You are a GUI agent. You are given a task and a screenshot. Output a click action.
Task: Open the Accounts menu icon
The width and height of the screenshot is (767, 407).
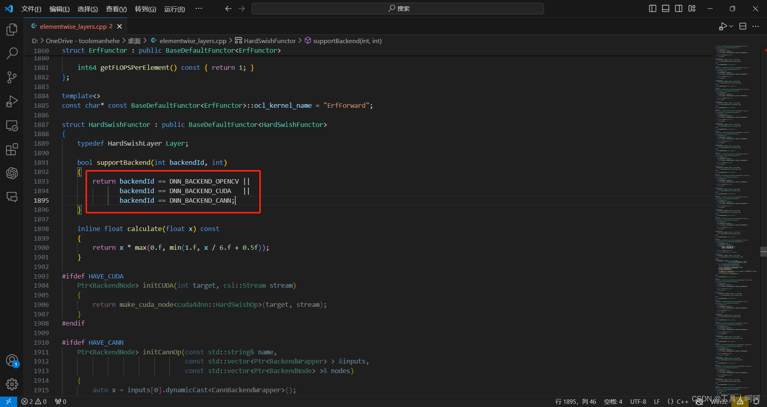click(12, 361)
